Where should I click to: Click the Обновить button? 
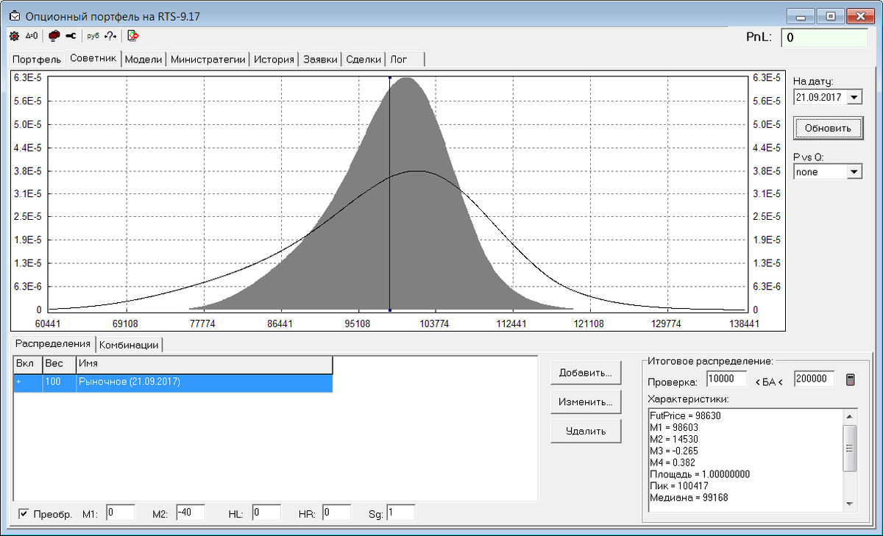(x=828, y=128)
